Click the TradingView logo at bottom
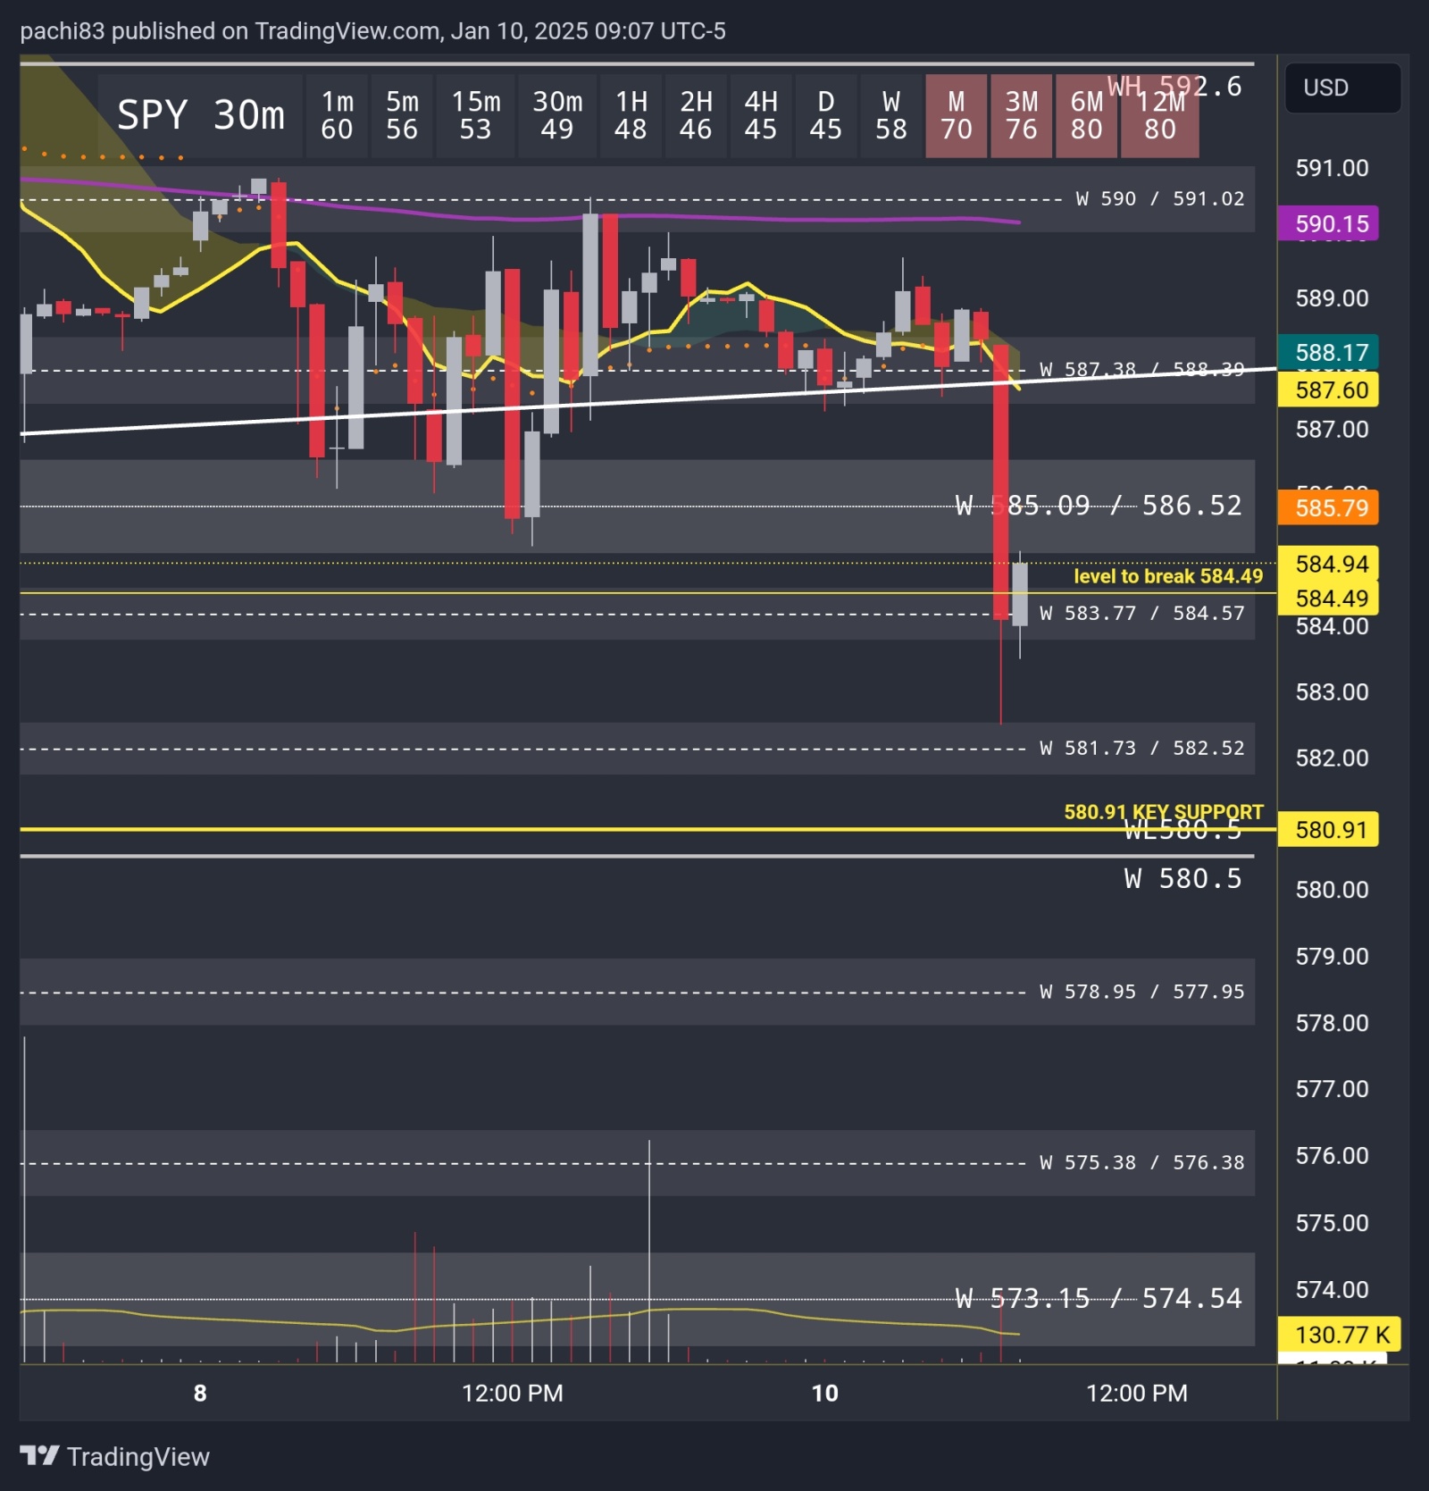Screen dimensions: 1429x1491 point(115,1456)
